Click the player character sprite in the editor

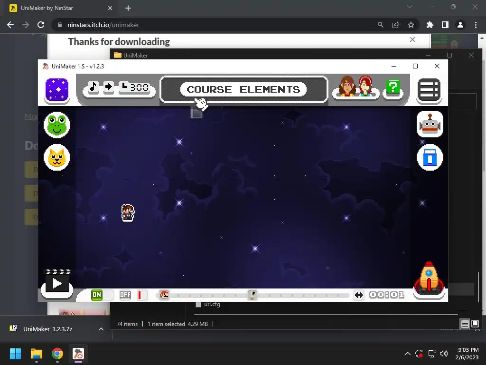[x=128, y=212]
